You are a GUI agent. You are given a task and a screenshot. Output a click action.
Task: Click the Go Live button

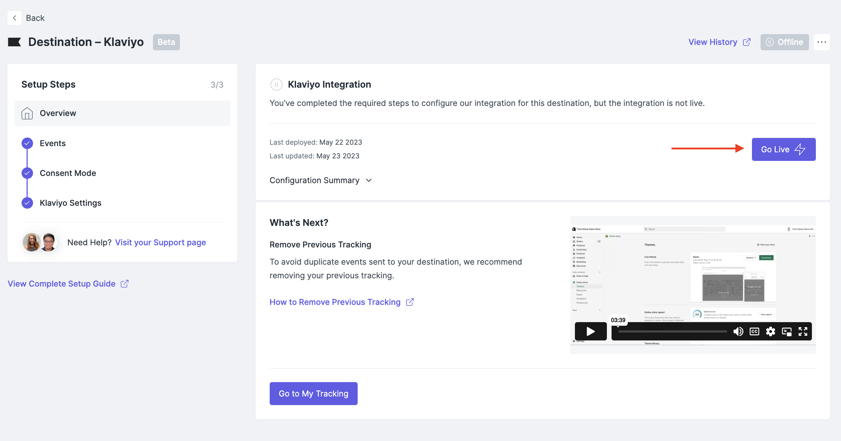coord(783,149)
